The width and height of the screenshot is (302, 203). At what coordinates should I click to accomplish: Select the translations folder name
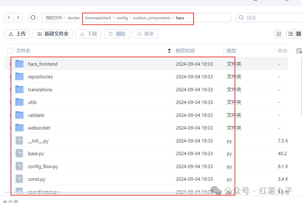point(40,90)
